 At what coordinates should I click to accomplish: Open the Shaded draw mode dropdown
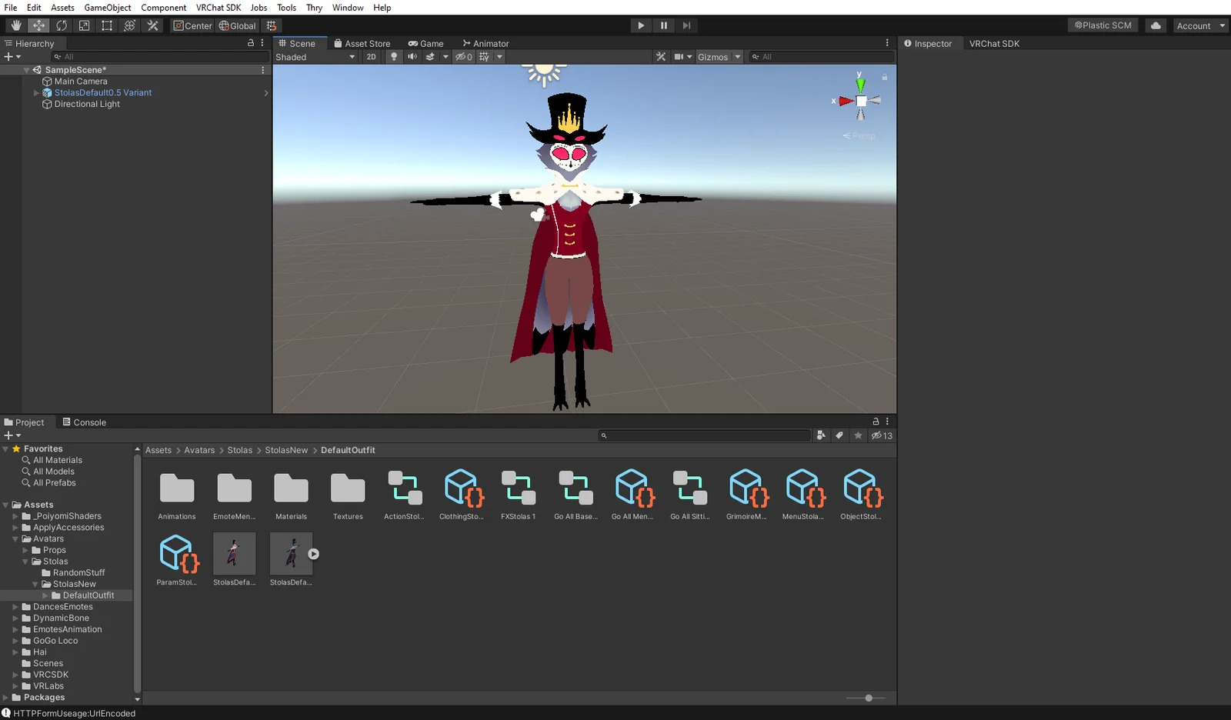(x=315, y=56)
